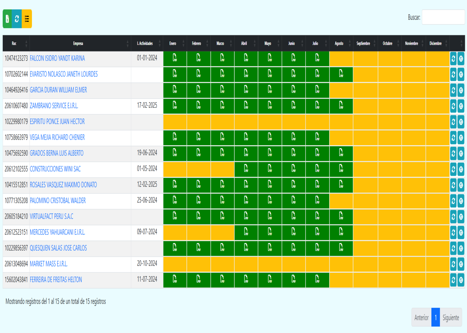Screen dimensions: 467x333
Task: Open Mayo PDF for MERCEDES YAHUARCANI E.I.R.L.
Action: pos(270,232)
